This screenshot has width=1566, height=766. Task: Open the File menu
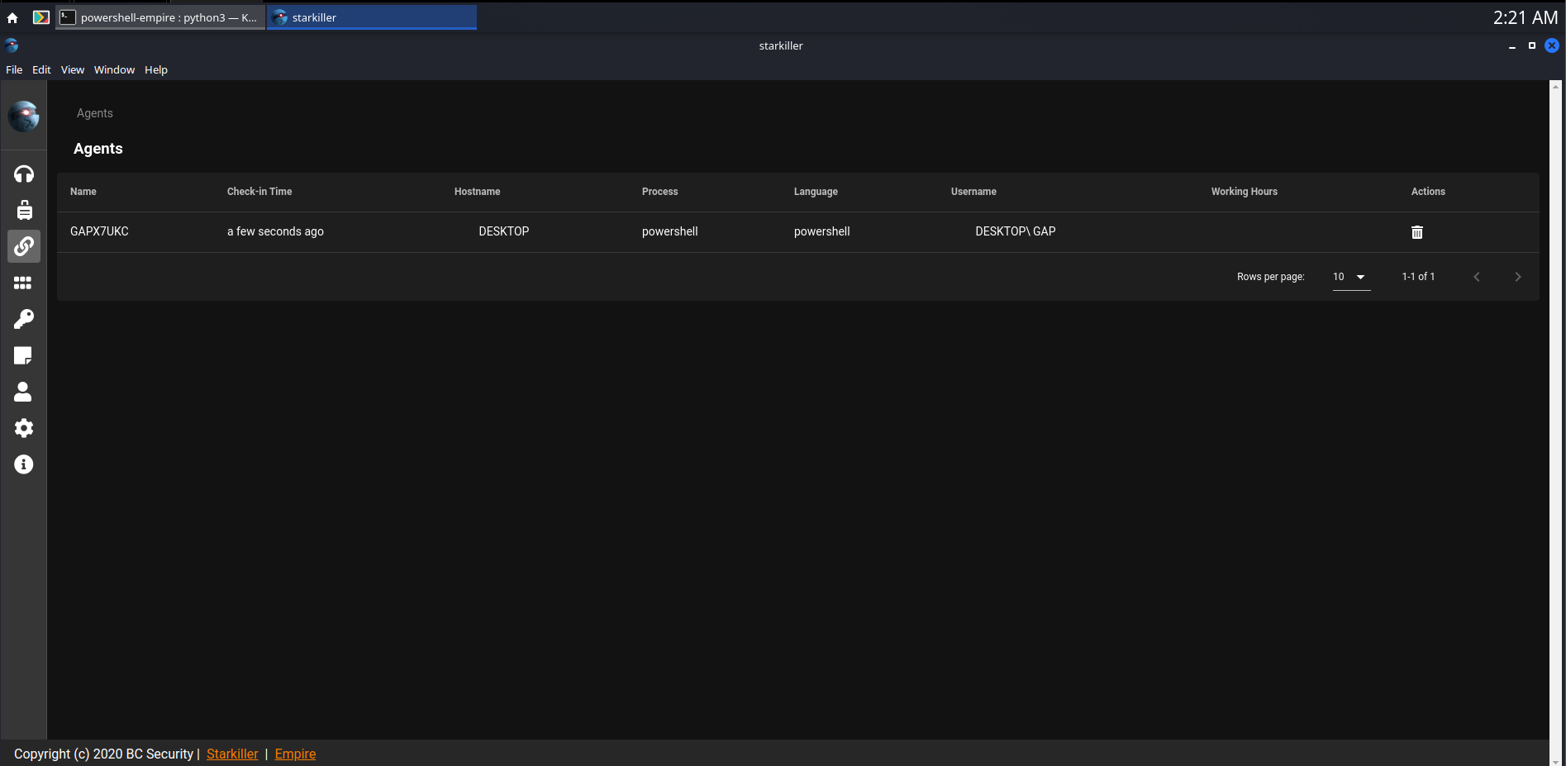coord(14,69)
